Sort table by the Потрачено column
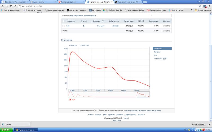Image resolution: width=212 pixels, height=132 pixels. coord(129,21)
